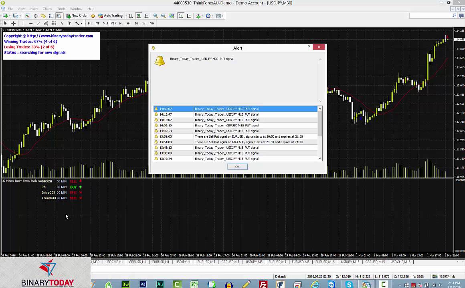Viewport: 465px width, 288px height.
Task: Select the standard Cursor tool
Action: pyautogui.click(x=5, y=23)
